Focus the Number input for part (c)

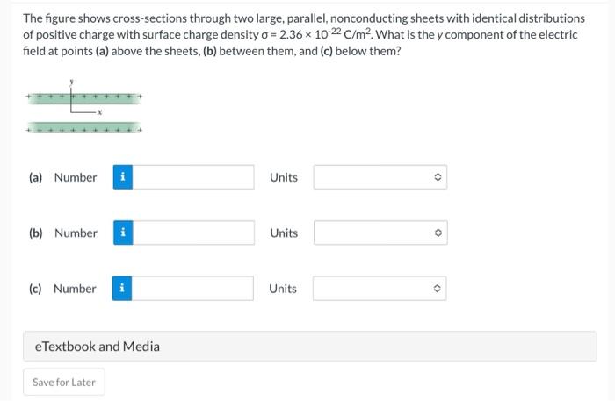pos(193,289)
